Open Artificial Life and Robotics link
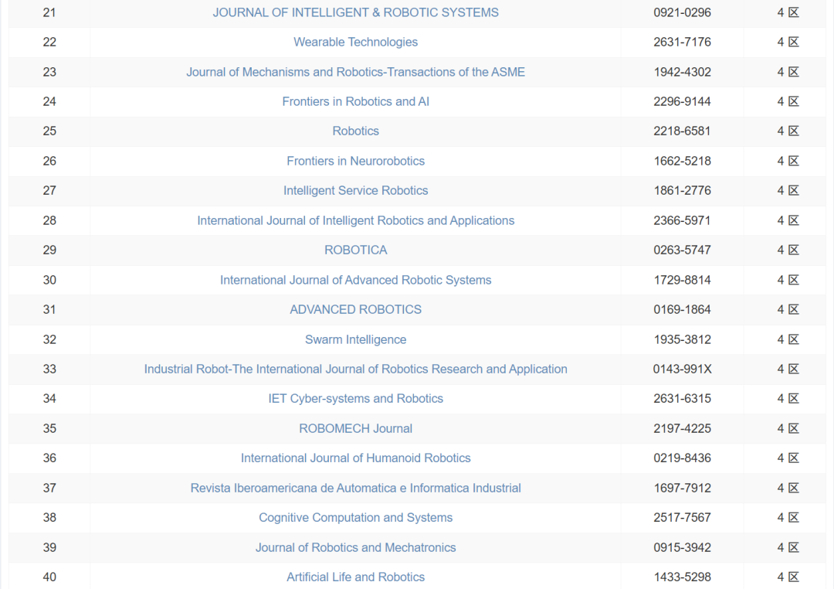Screen dimensions: 834x589 pos(355,577)
